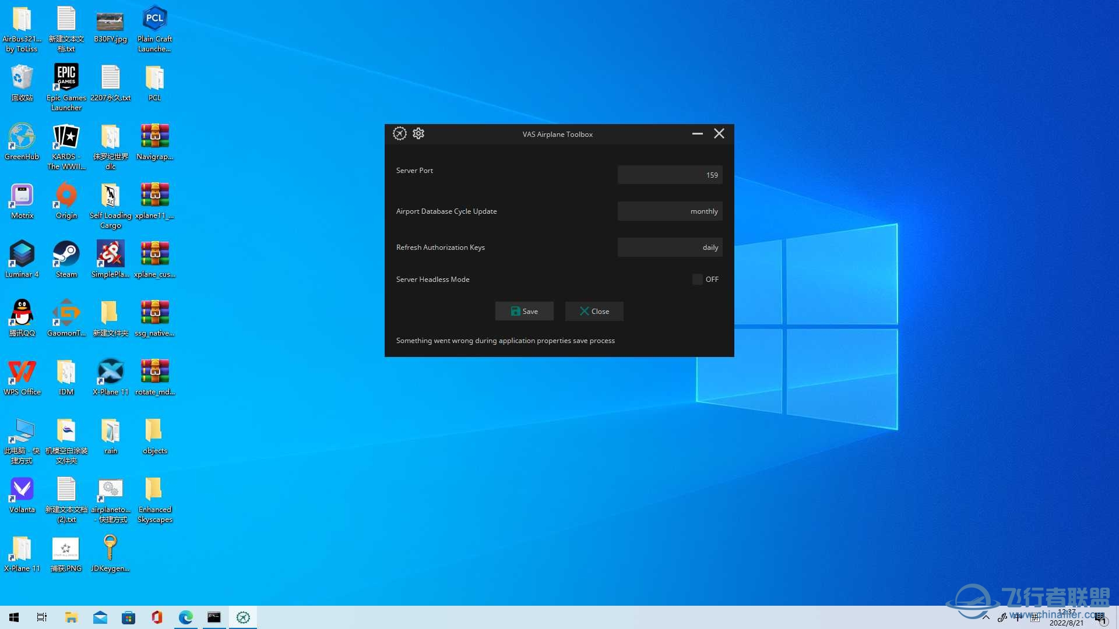Open Windows Settings taskbar icon
Viewport: 1119px width, 629px height.
click(243, 617)
